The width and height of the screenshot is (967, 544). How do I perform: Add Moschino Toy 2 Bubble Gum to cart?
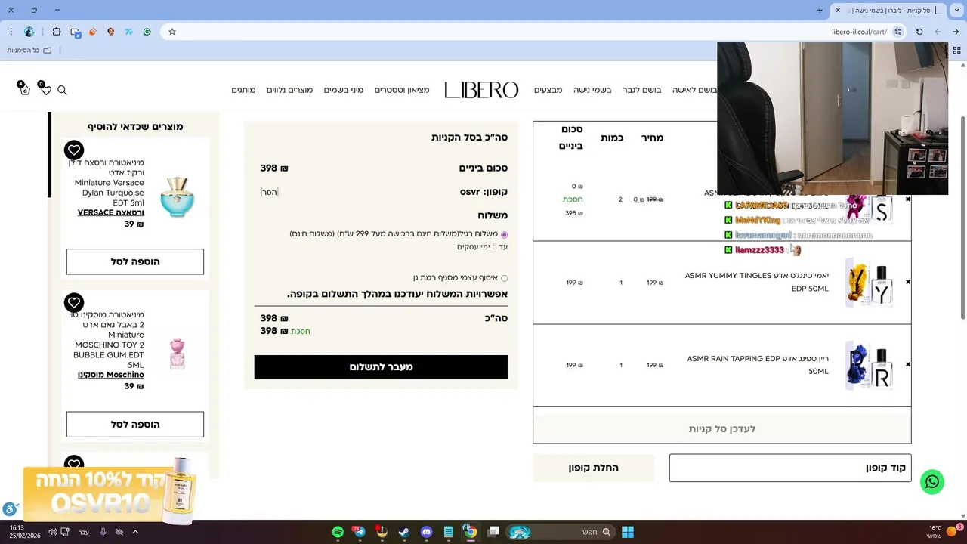point(135,425)
